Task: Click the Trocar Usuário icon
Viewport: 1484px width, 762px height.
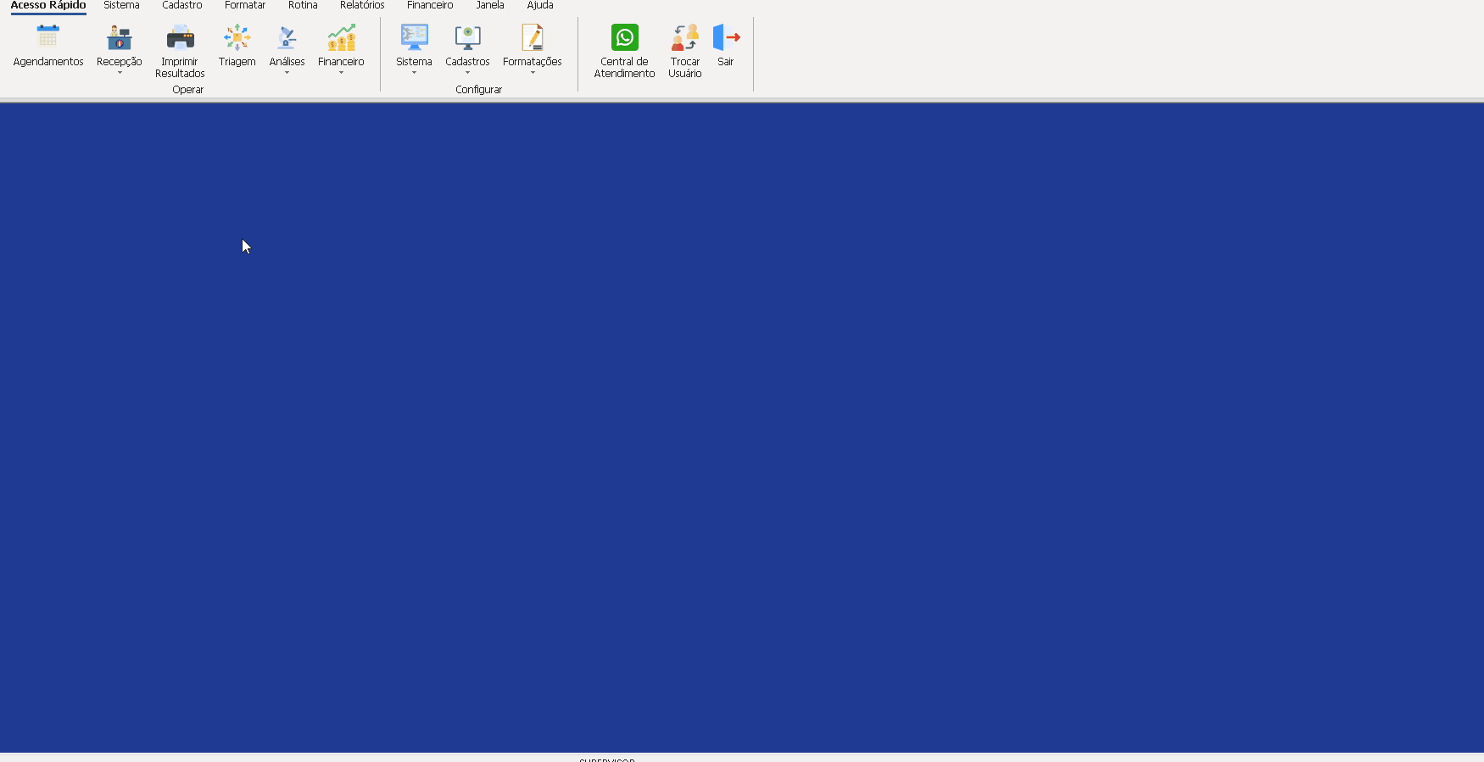Action: tap(684, 37)
